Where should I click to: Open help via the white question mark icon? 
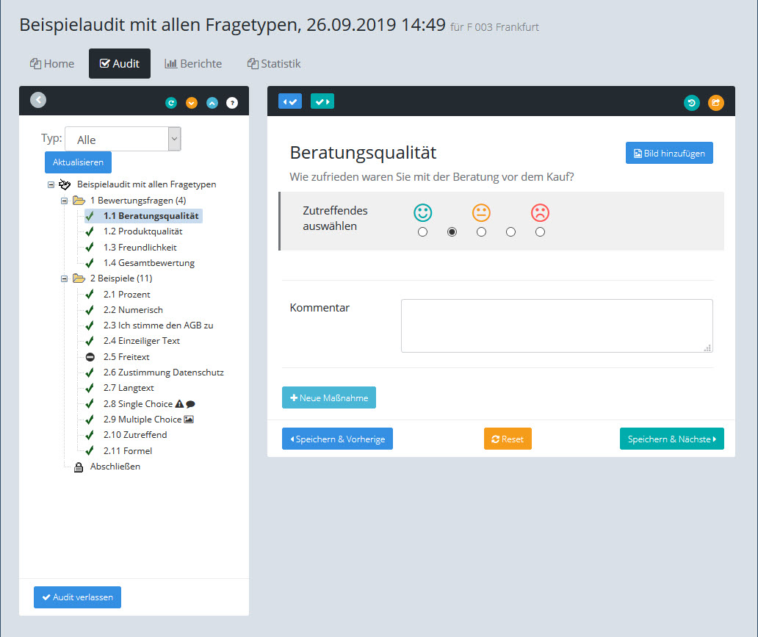tap(232, 103)
